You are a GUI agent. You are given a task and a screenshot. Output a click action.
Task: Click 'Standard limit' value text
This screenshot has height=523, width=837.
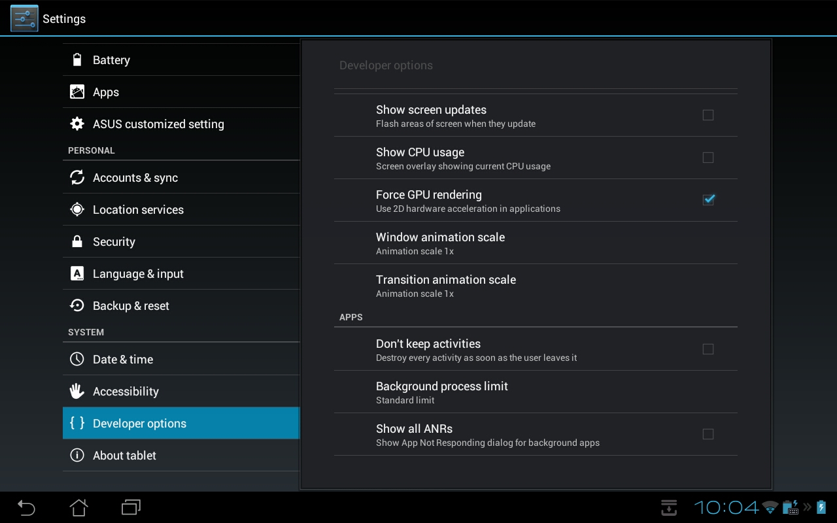coord(405,400)
